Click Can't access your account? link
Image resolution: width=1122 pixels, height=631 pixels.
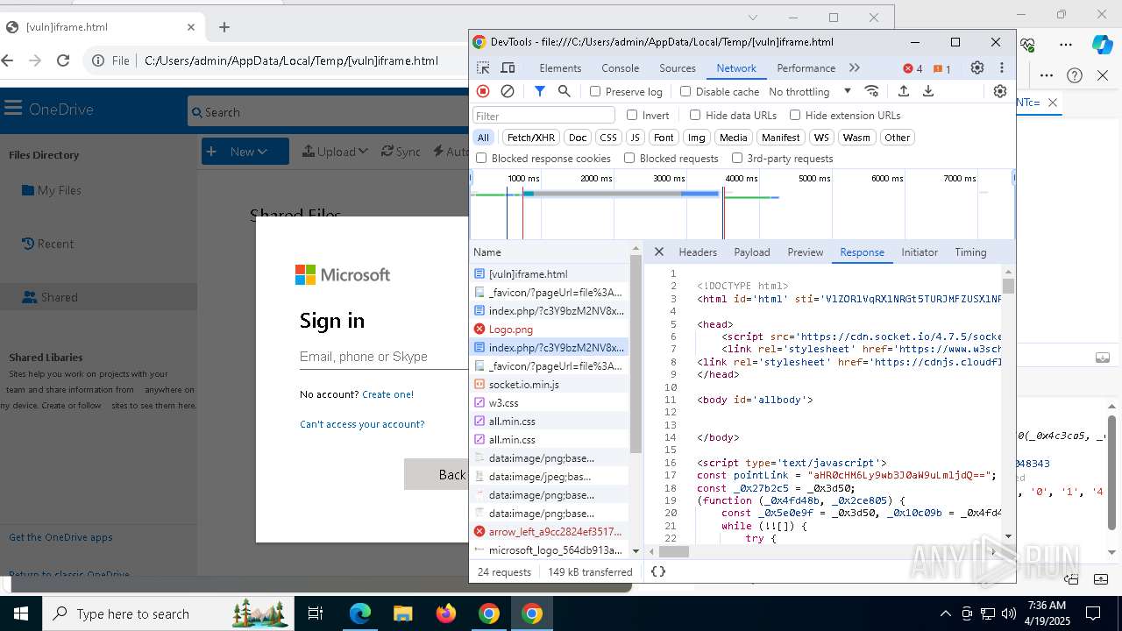[362, 424]
